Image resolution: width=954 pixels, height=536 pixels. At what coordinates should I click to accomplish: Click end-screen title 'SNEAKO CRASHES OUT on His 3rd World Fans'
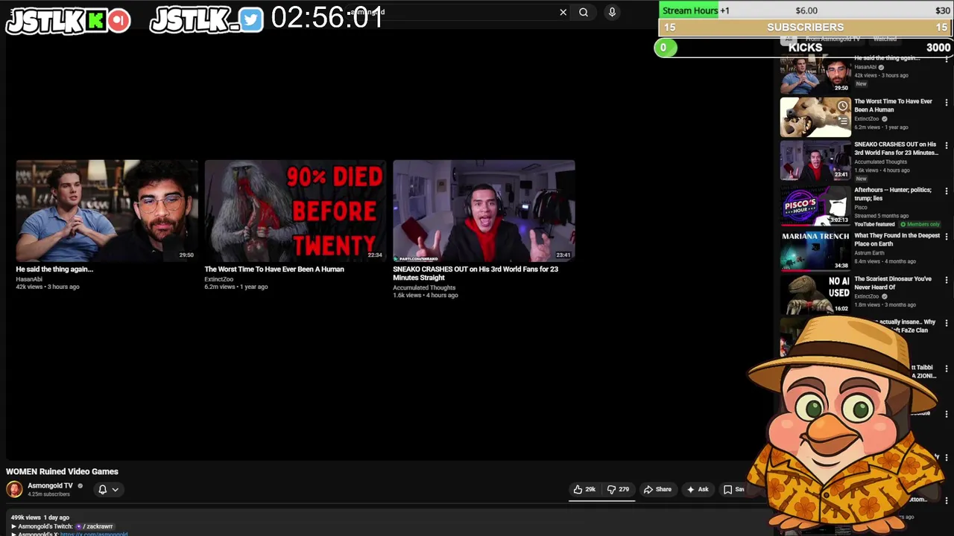click(x=476, y=273)
